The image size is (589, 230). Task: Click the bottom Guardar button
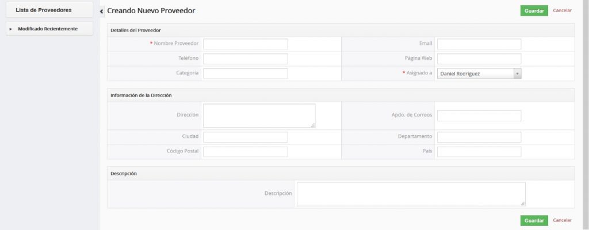[x=534, y=220]
